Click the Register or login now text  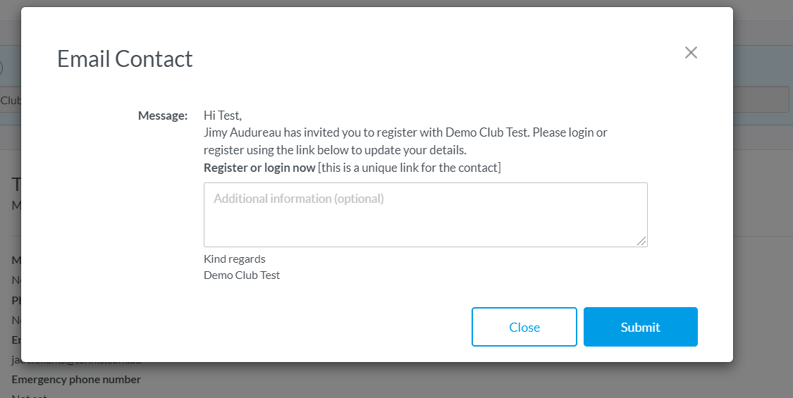pos(259,168)
